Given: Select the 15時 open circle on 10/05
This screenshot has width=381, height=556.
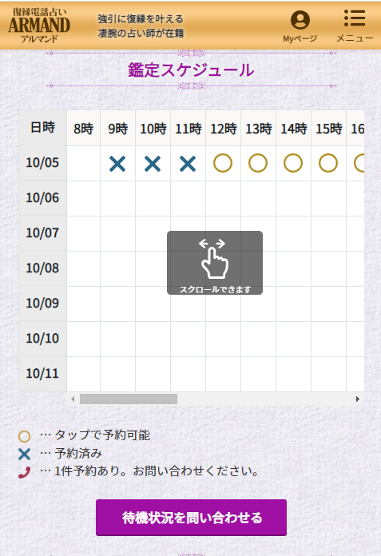Looking at the screenshot, I should [x=328, y=163].
